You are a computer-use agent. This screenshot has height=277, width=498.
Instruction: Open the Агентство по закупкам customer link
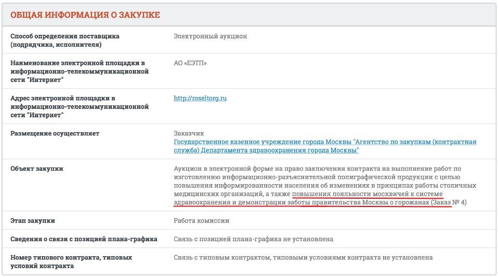[x=325, y=146]
